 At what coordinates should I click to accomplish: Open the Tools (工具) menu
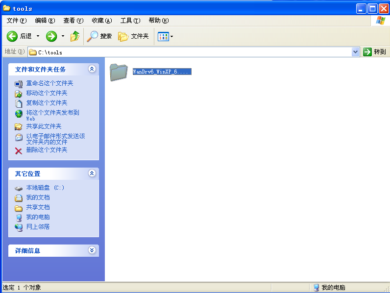(130, 21)
